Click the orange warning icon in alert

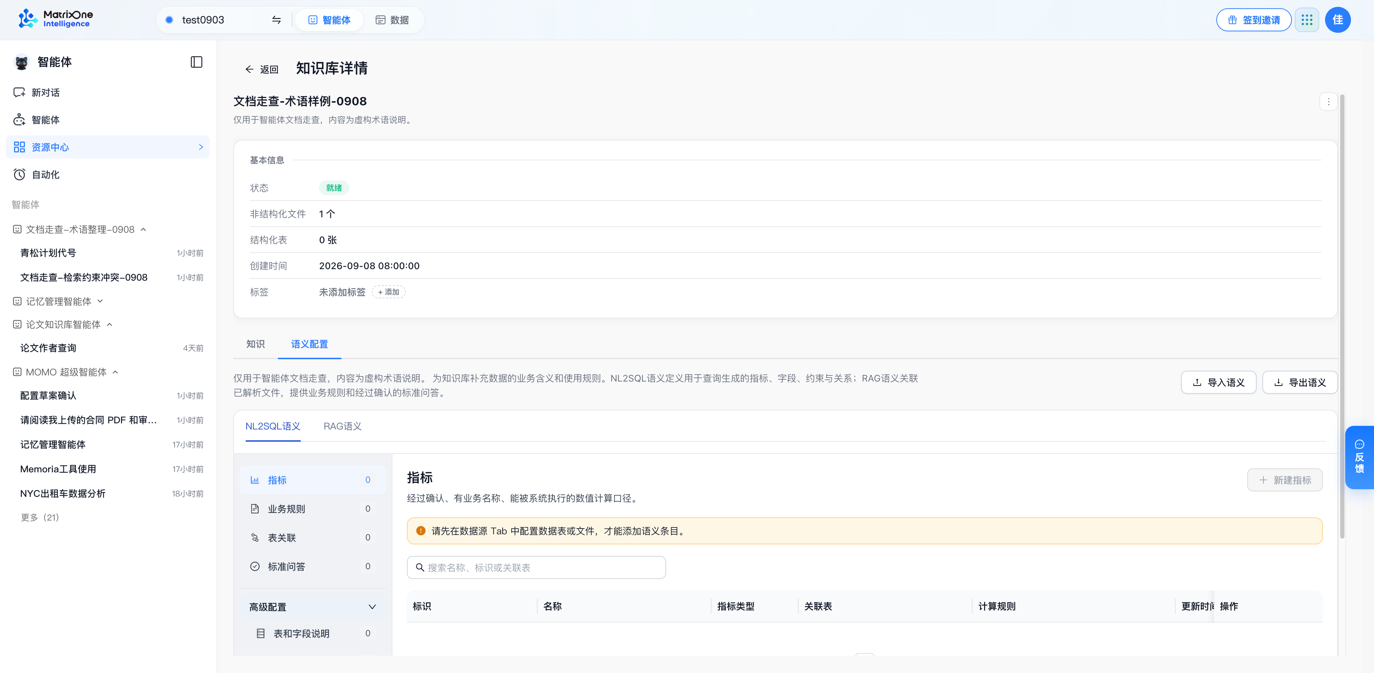pyautogui.click(x=421, y=530)
